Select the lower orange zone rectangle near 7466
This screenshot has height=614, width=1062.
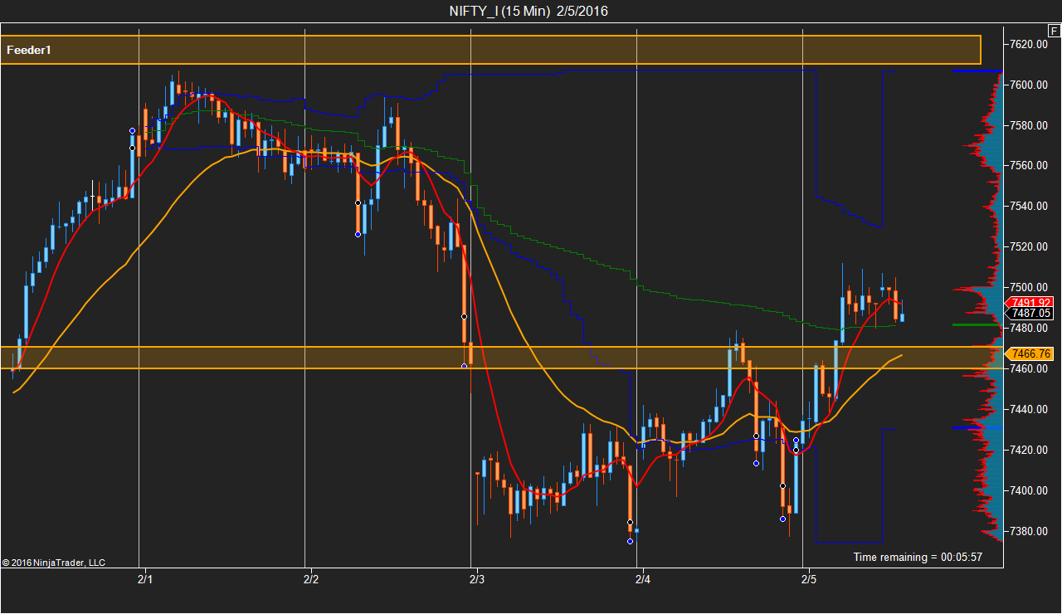click(502, 358)
